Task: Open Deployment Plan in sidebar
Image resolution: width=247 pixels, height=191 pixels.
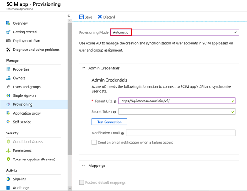Action: [27, 41]
